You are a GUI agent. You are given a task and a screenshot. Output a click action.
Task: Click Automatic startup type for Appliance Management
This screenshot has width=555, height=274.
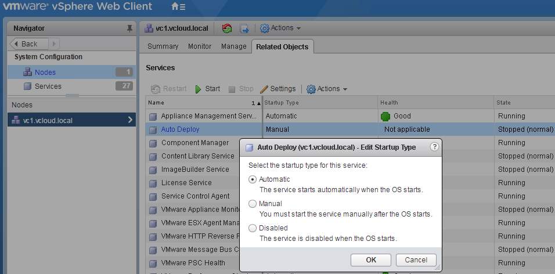point(282,116)
